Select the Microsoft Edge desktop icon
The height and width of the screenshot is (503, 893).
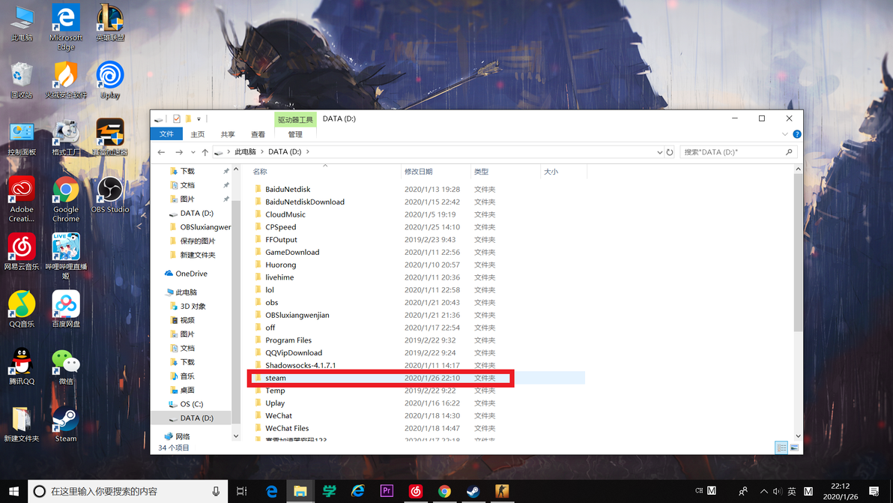65,27
